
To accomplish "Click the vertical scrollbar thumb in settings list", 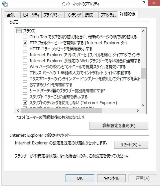I will click(x=143, y=73).
